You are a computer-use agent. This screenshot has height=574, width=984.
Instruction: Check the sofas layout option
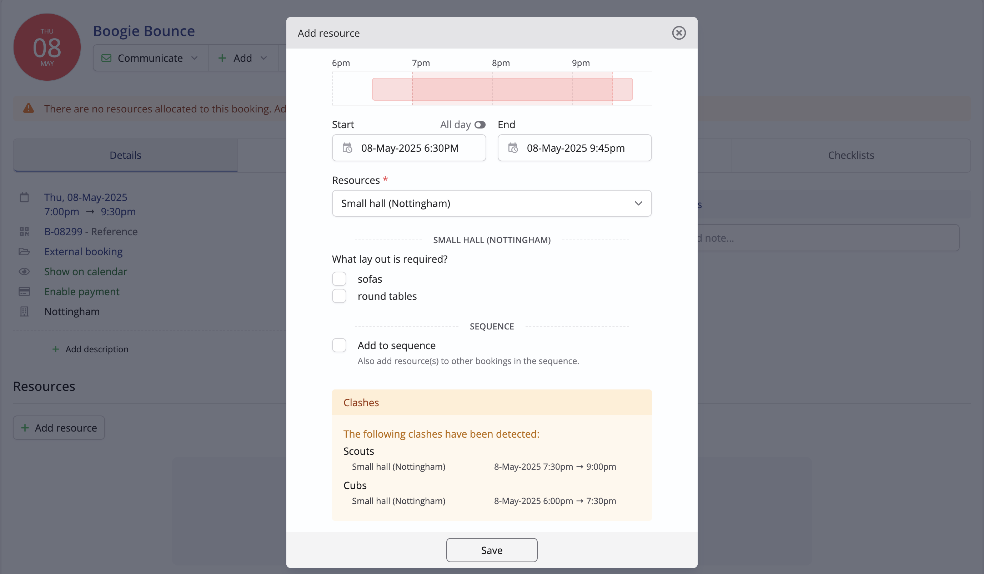pyautogui.click(x=339, y=279)
